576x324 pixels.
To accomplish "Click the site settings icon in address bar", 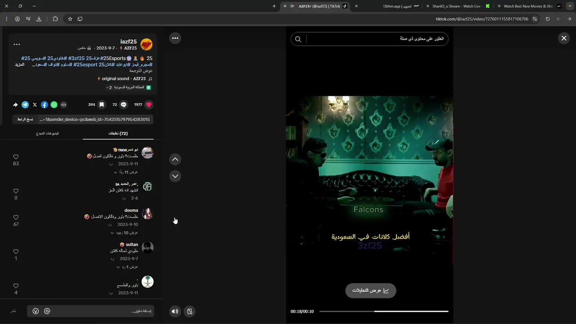I will pyautogui.click(x=535, y=19).
